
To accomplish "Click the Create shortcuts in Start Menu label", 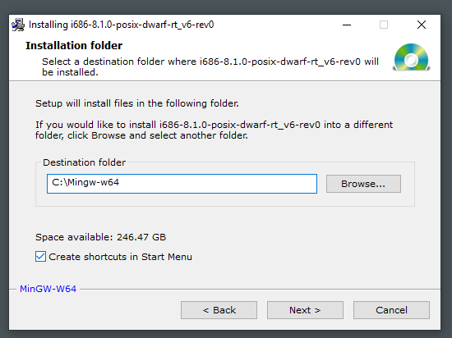I will coord(120,257).
